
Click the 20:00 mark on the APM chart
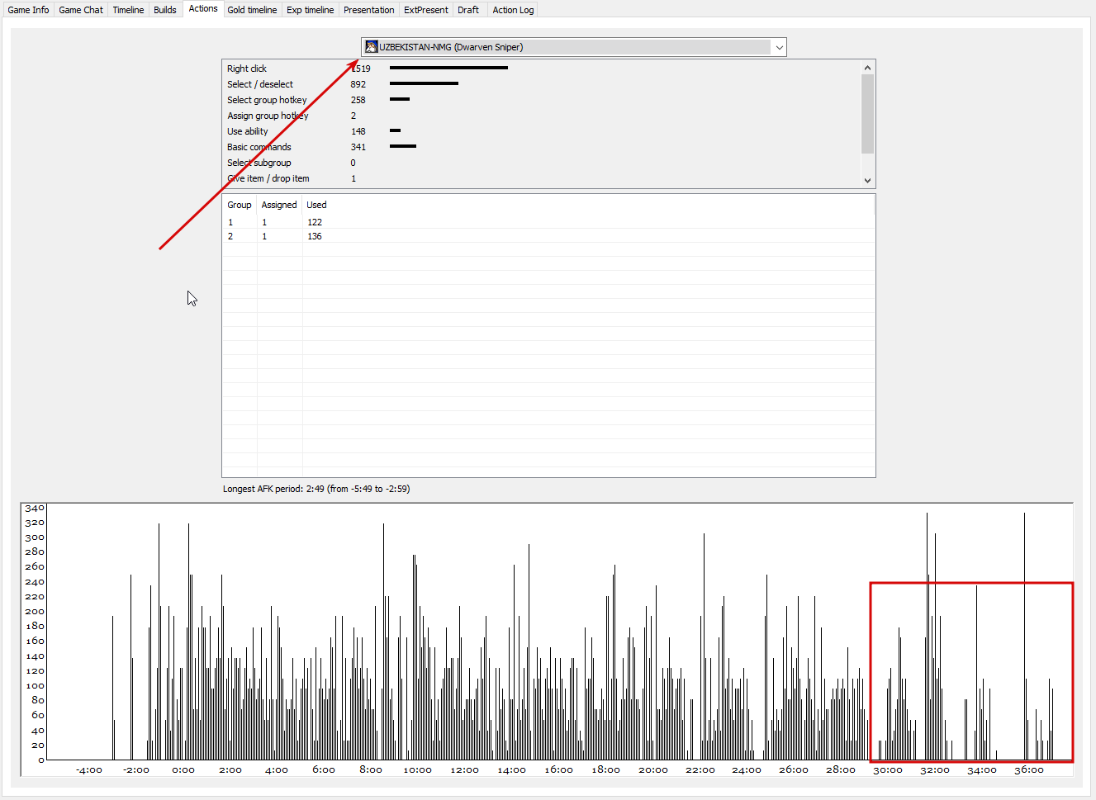point(652,769)
